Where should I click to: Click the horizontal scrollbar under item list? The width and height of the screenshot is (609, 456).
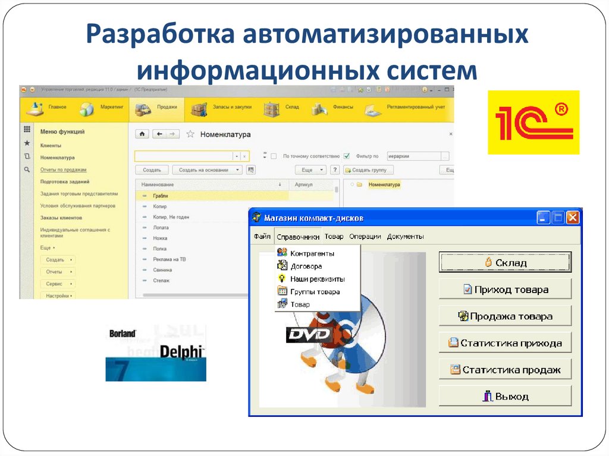194,295
